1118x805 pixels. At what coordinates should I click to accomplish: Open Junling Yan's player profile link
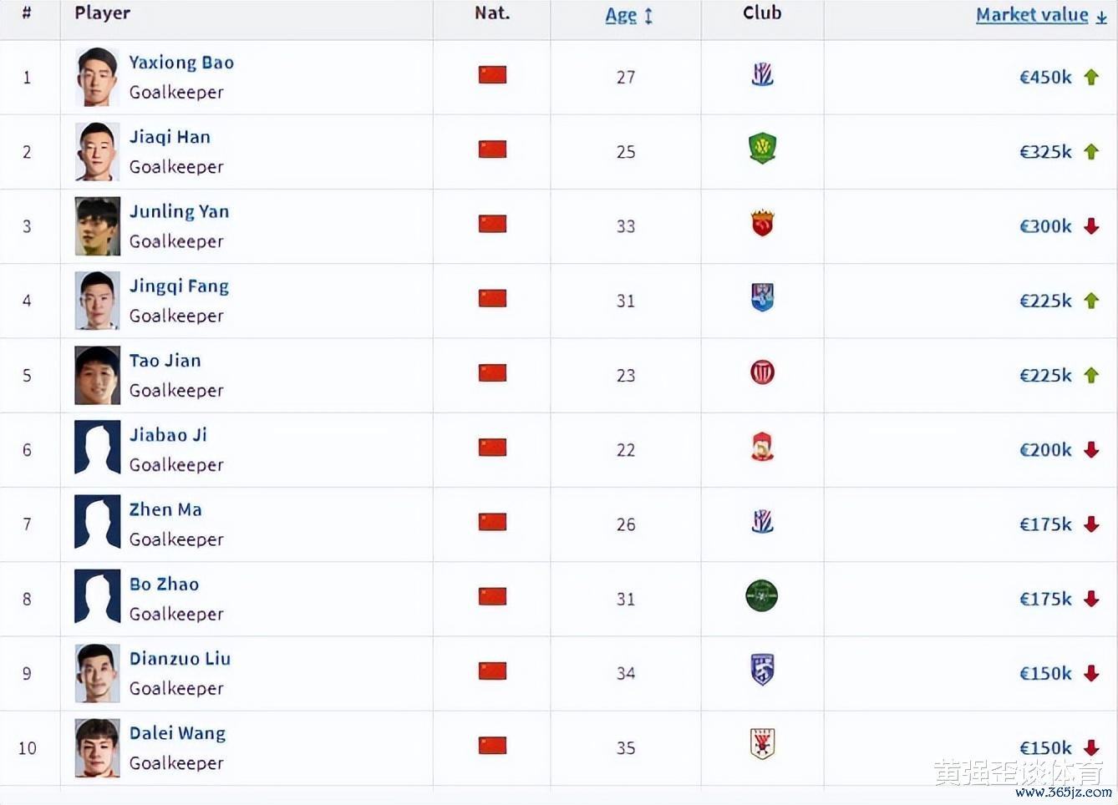pyautogui.click(x=179, y=211)
